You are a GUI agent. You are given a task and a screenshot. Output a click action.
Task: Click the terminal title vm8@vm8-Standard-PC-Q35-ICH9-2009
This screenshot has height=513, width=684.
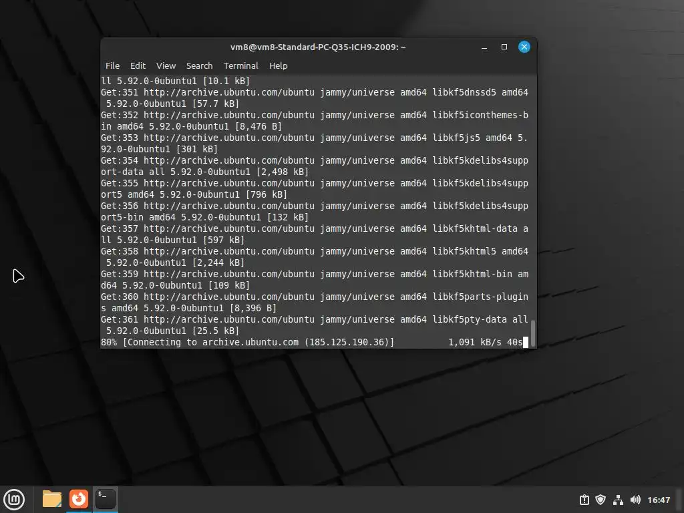(318, 47)
